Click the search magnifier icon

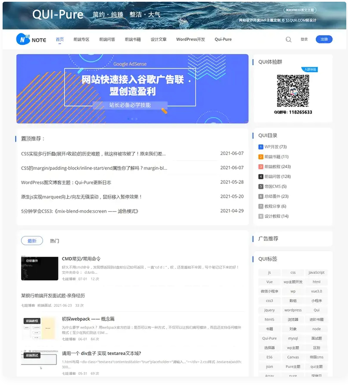(x=288, y=39)
